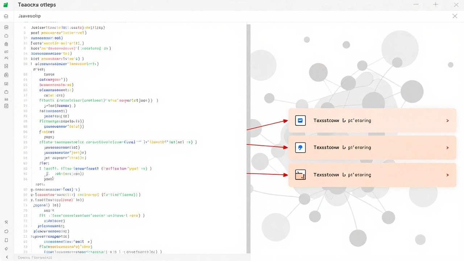Image resolution: width=464 pixels, height=261 pixels.
Task: Click the briefcase icon in left sidebar
Action: pyautogui.click(x=6, y=91)
